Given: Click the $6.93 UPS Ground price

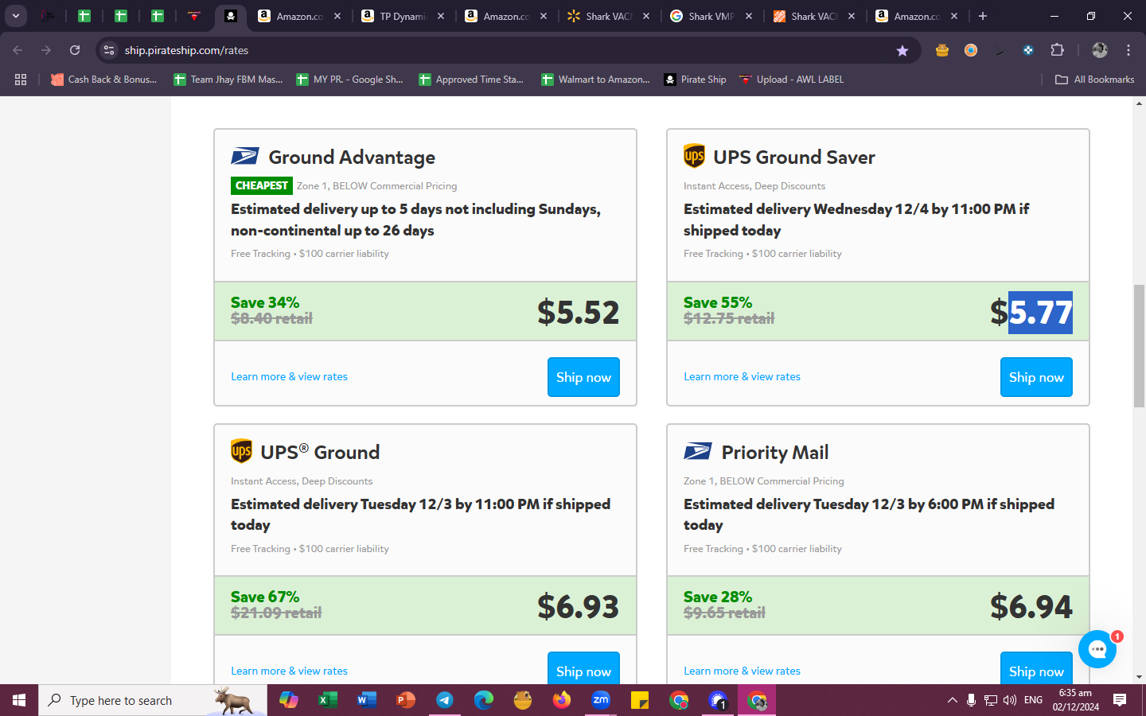Looking at the screenshot, I should (x=578, y=606).
